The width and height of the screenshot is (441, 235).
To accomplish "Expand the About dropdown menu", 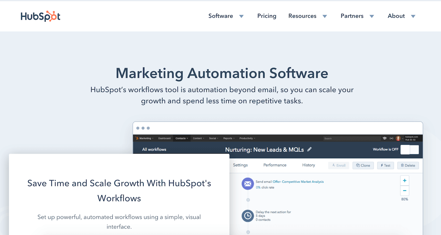I will [401, 16].
